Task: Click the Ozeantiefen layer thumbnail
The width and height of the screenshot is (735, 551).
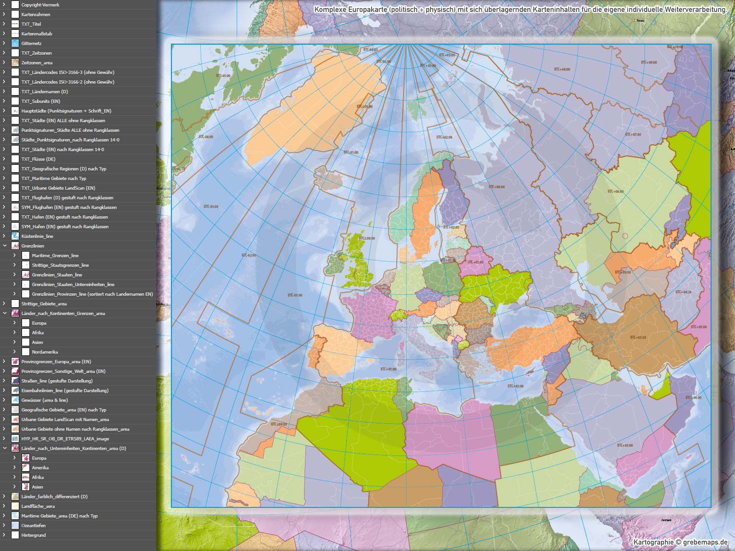Action: [x=15, y=525]
